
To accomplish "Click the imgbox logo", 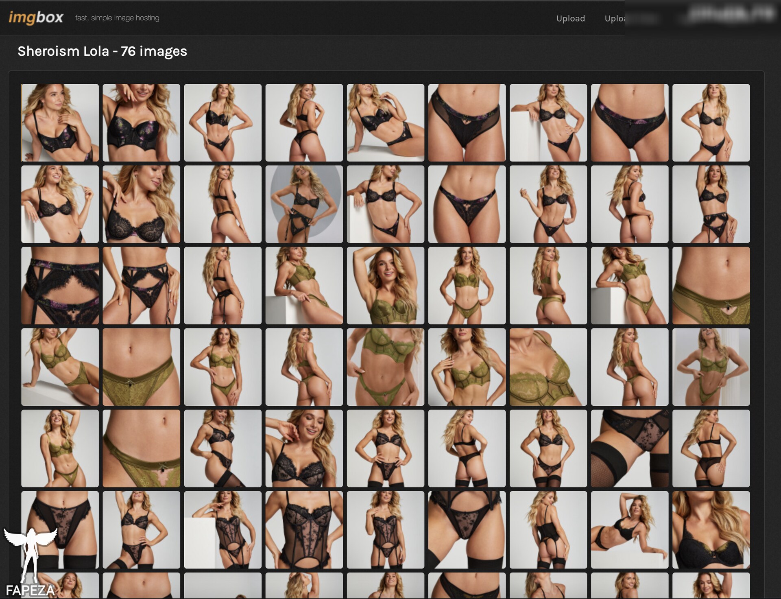I will [36, 17].
